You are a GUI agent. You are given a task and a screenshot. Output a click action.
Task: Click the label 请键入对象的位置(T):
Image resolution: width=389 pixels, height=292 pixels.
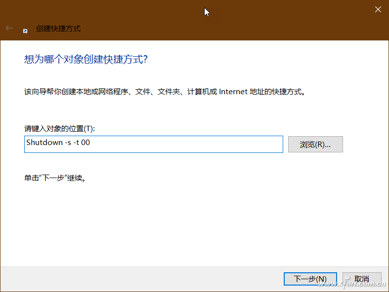pos(59,129)
